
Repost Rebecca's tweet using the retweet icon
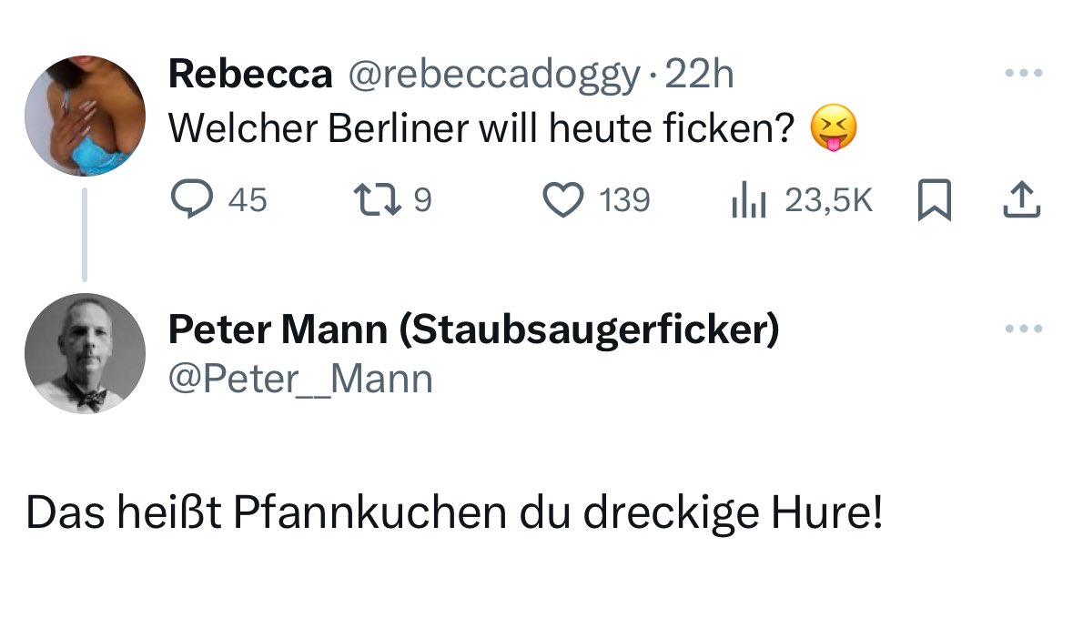coord(376,199)
